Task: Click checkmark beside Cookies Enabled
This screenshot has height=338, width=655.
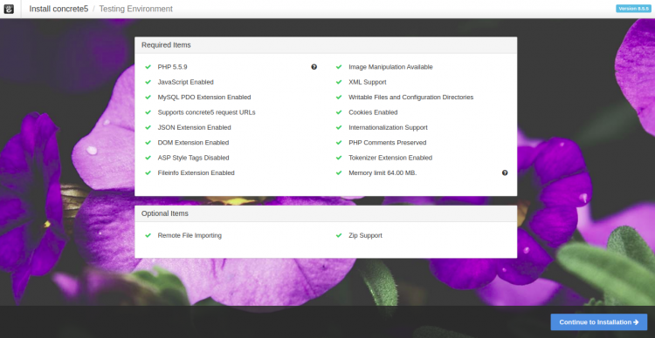Action: pos(339,112)
